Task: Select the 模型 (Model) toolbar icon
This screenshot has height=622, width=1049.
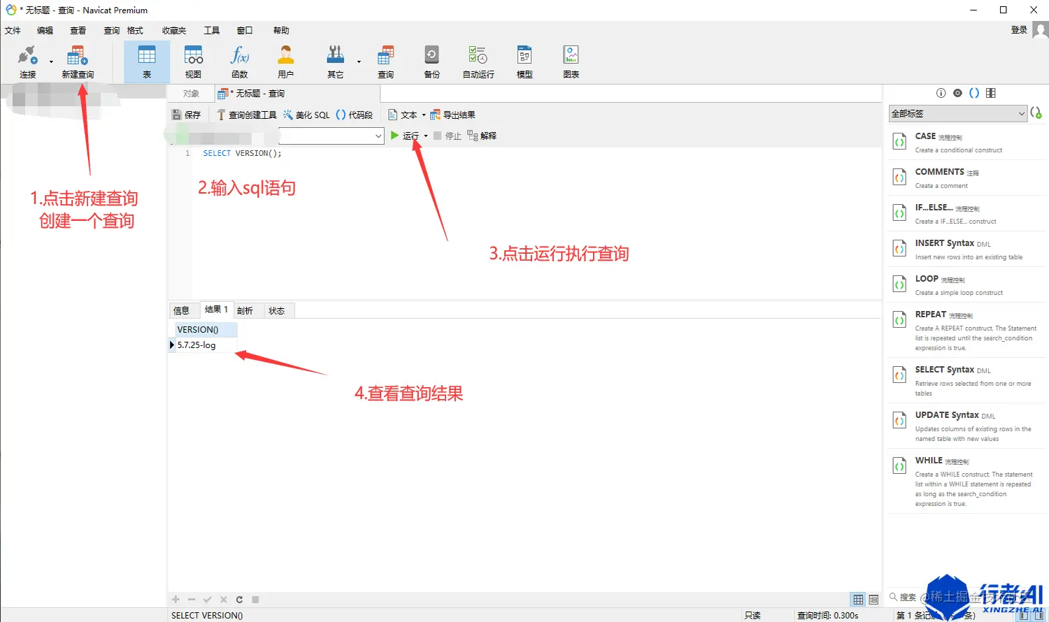Action: point(523,62)
